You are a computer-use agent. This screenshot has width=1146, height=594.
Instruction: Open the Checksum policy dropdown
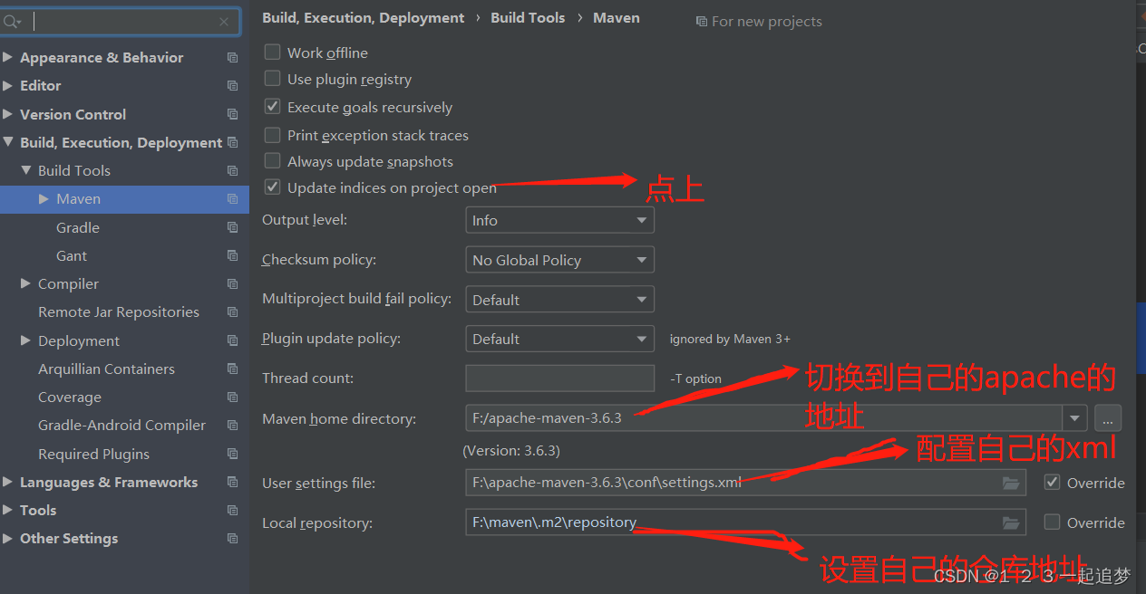[559, 260]
